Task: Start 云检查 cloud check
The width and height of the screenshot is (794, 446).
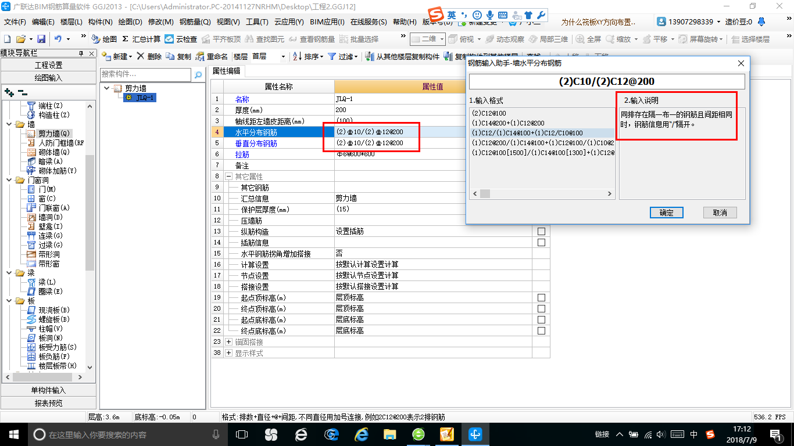Action: 181,39
